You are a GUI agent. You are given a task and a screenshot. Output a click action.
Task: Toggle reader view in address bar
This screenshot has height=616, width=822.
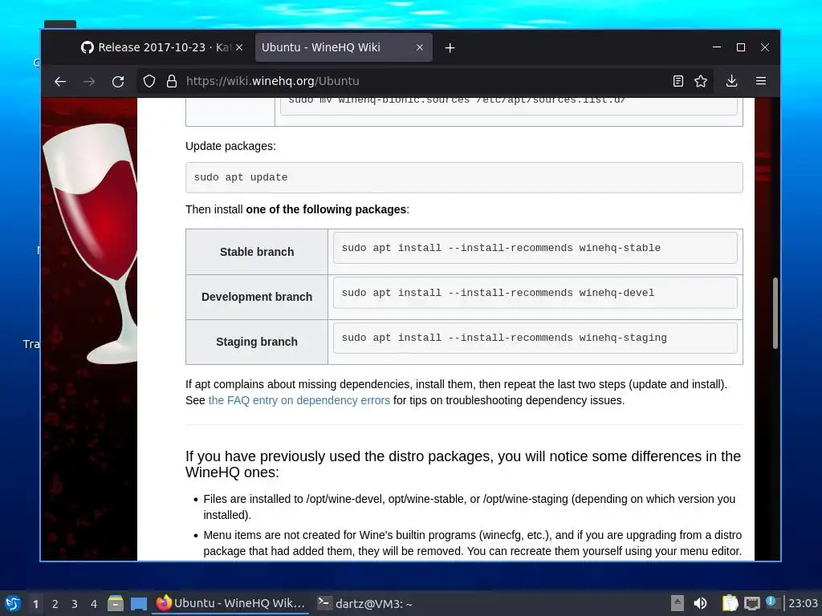click(678, 81)
